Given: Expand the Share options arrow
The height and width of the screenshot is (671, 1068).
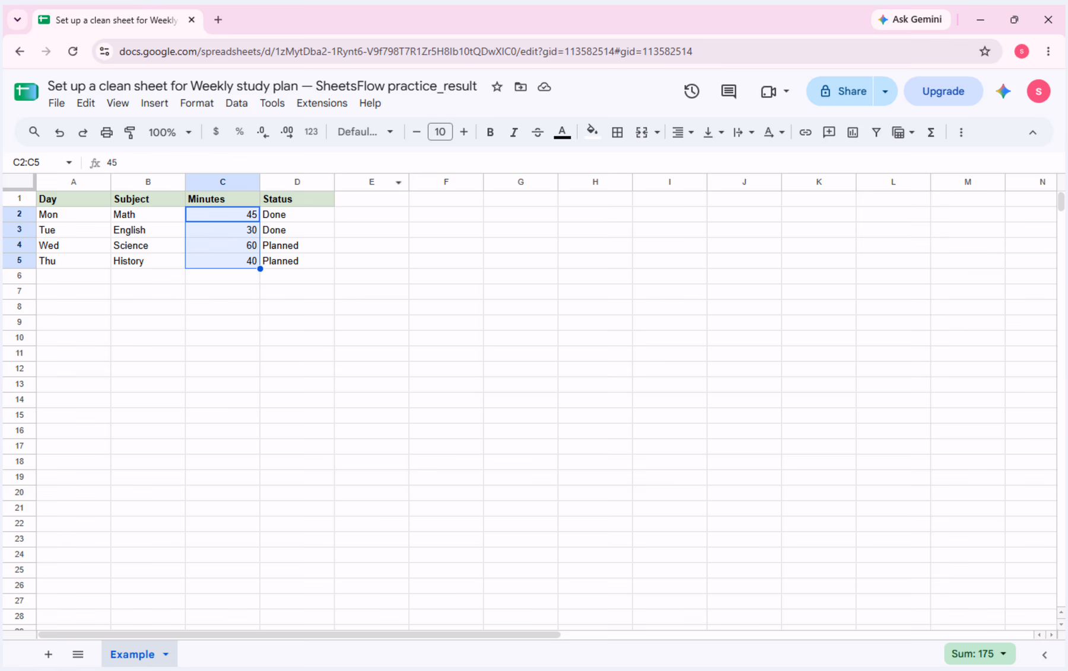Looking at the screenshot, I should click(x=885, y=91).
